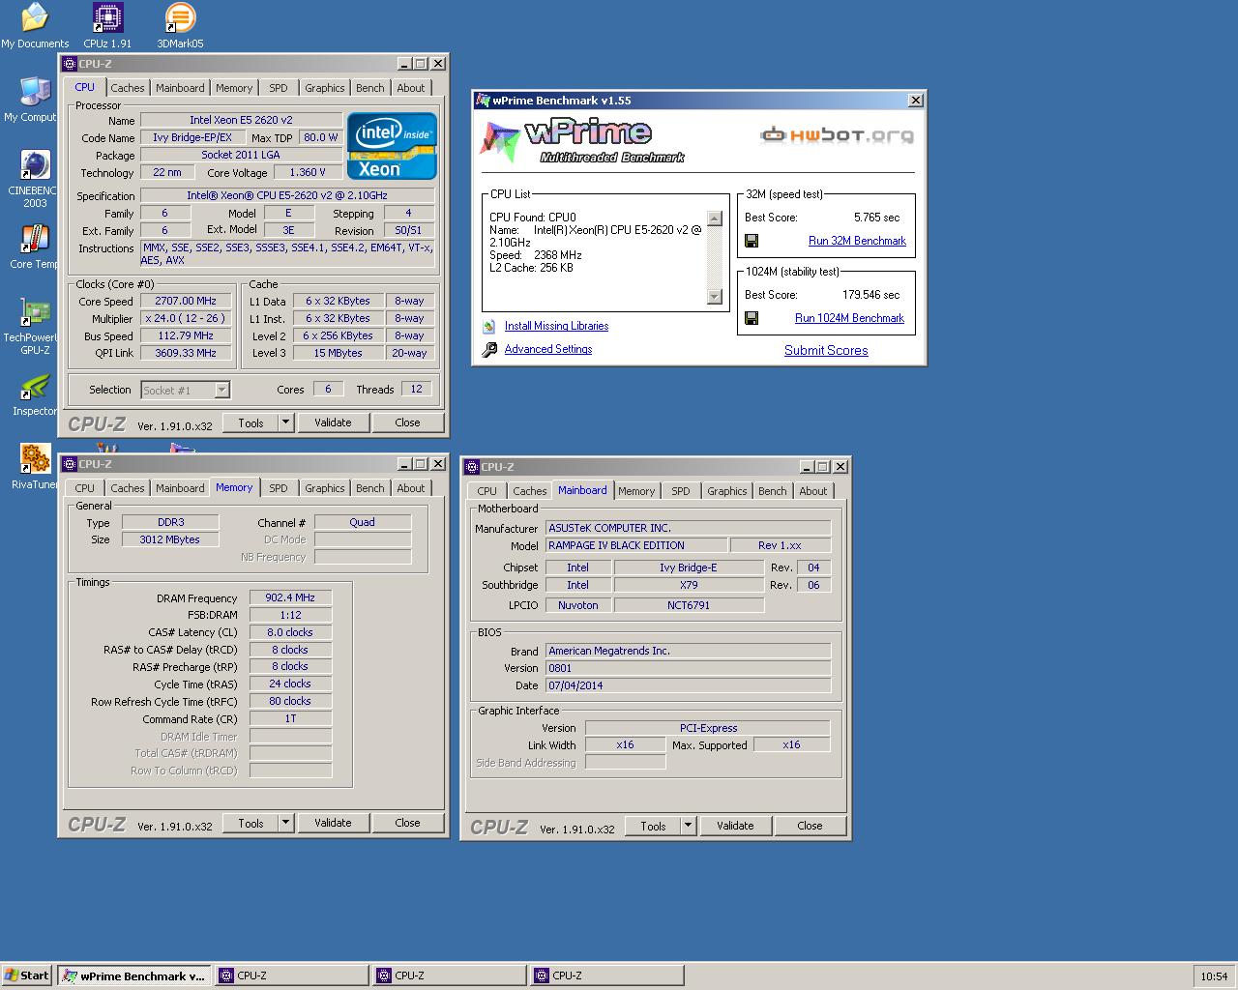Click Start button on taskbar
Image resolution: width=1238 pixels, height=990 pixels.
[x=26, y=975]
